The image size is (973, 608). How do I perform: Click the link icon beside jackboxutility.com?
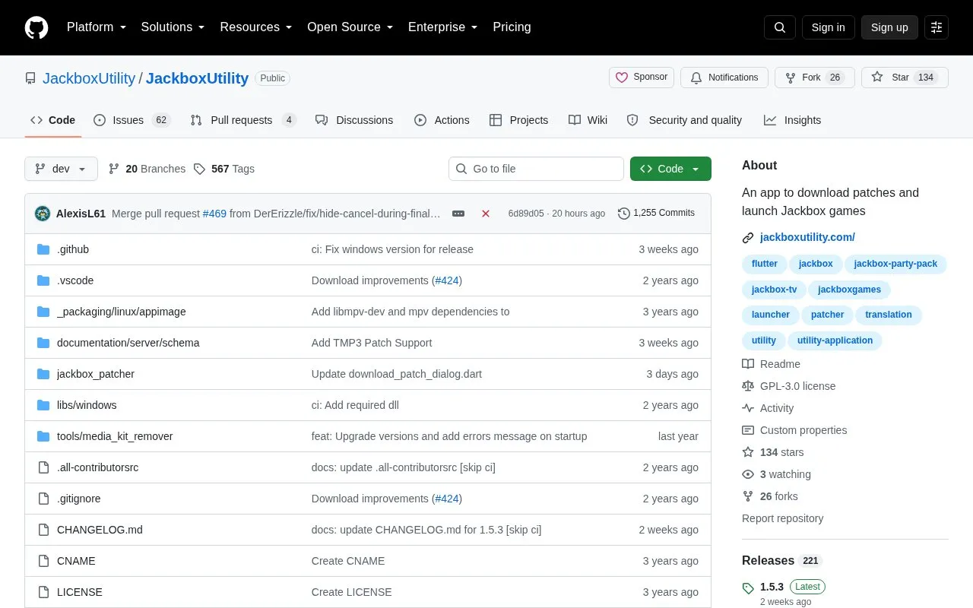[748, 238]
